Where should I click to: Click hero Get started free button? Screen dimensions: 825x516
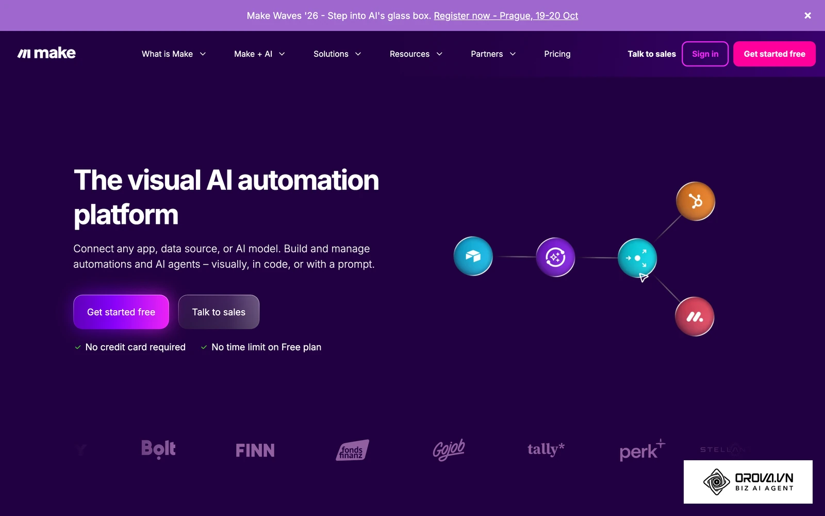coord(121,312)
